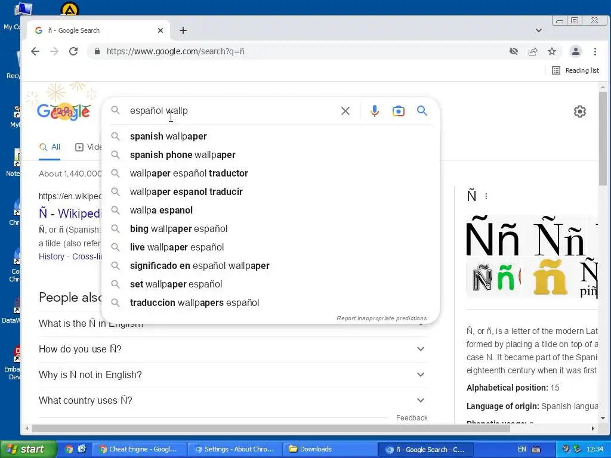
Task: Start voice search with microphone
Action: (375, 111)
